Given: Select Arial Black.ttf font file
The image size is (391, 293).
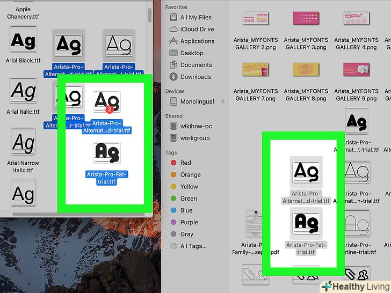Looking at the screenshot, I should [x=23, y=45].
